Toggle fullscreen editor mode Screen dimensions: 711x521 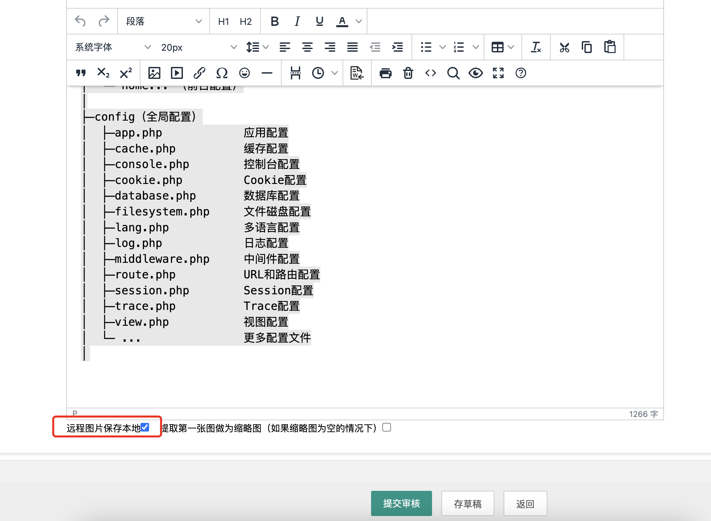[x=498, y=73]
